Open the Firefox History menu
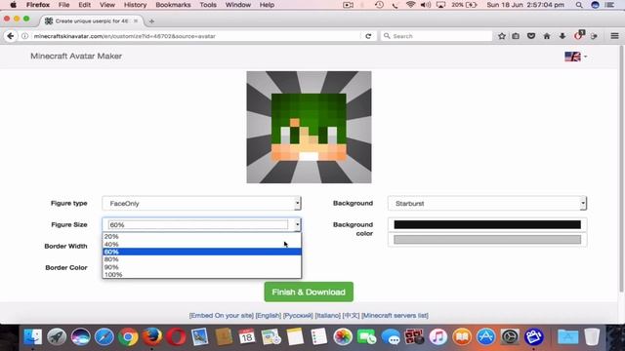The height and width of the screenshot is (351, 625). (x=135, y=5)
